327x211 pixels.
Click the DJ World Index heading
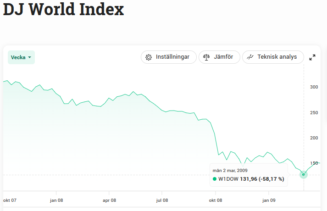63,10
